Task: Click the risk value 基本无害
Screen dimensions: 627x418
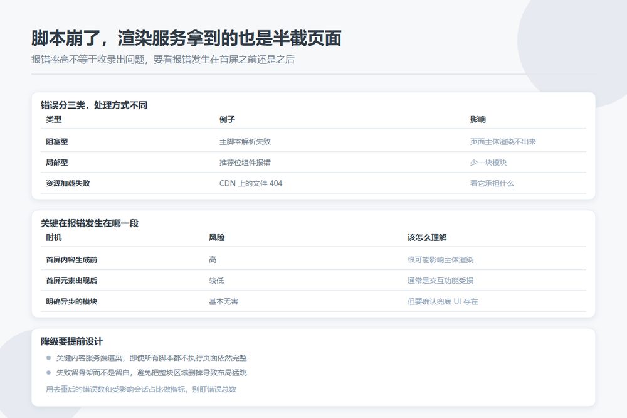Action: coord(224,301)
